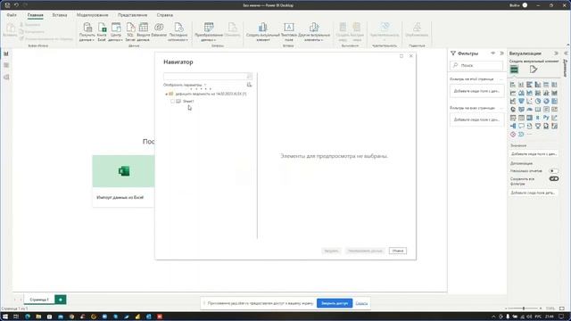
Task: Choose the funnel chart visual
Action: (521, 101)
